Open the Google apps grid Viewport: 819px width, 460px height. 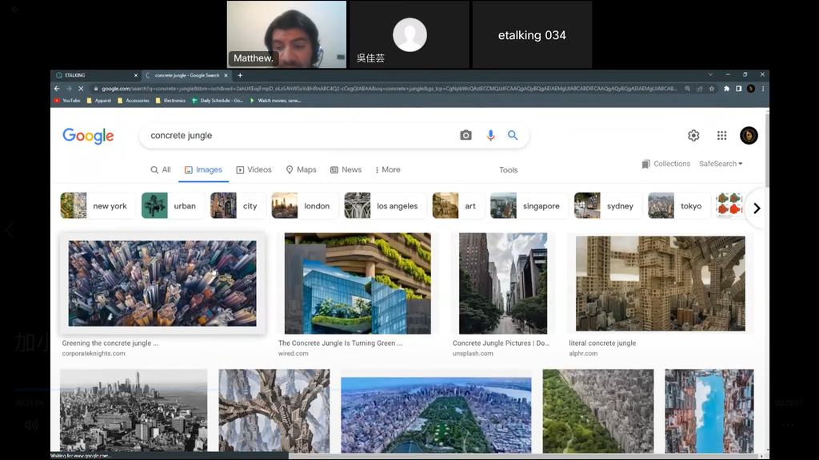(x=722, y=136)
